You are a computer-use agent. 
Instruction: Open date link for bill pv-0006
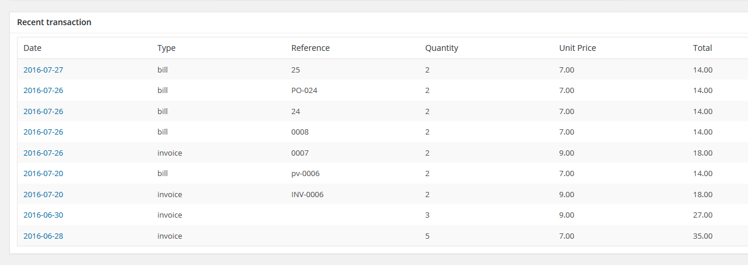(43, 174)
